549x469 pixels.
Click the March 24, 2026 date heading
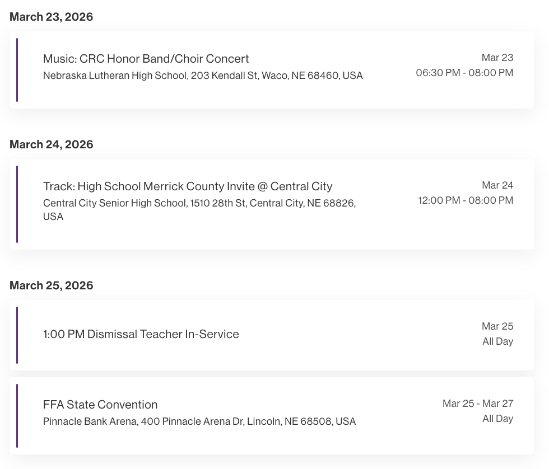pyautogui.click(x=51, y=144)
